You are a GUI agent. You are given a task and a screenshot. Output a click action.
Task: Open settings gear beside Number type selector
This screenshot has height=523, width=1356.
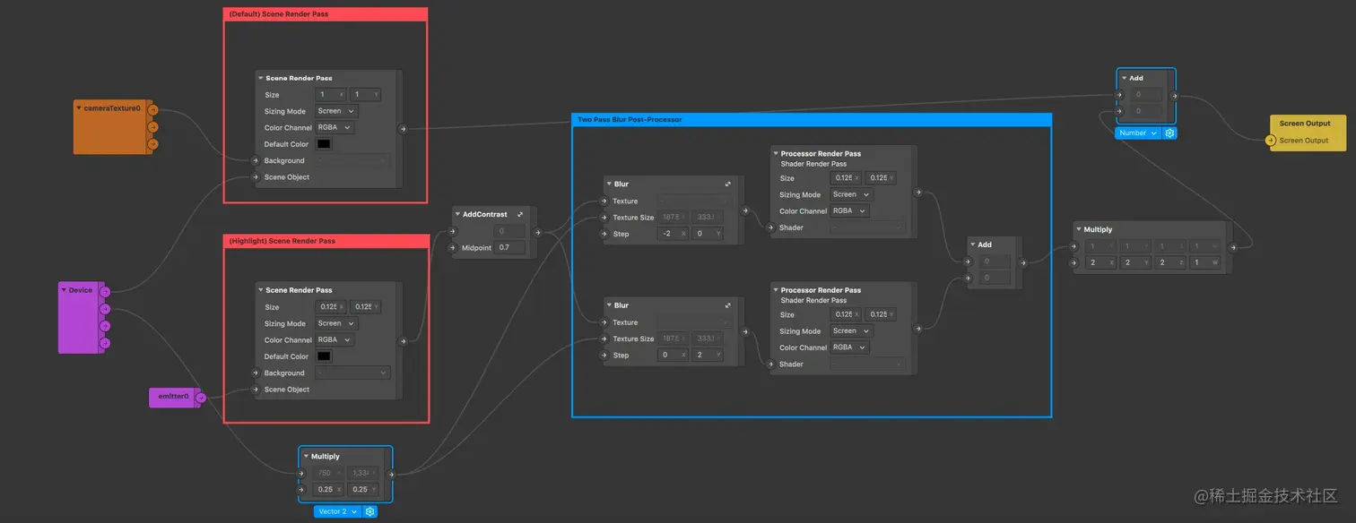tap(1169, 133)
